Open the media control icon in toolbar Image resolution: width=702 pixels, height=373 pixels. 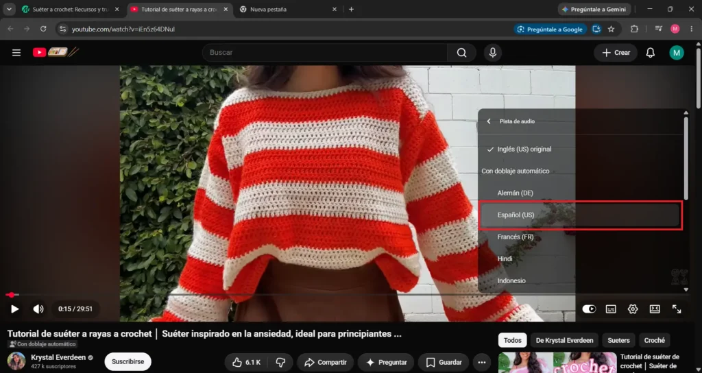point(659,29)
